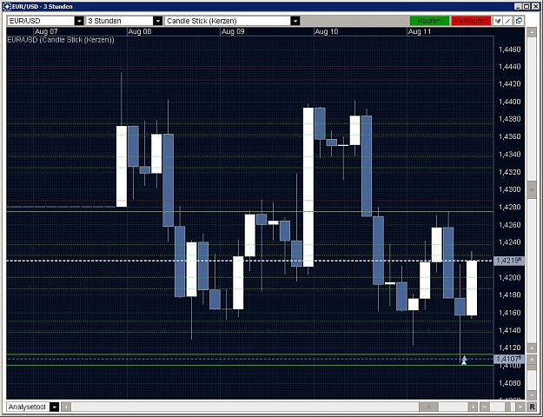Click the vertical scrollbar down arrow
The height and width of the screenshot is (417, 543).
[532, 347]
